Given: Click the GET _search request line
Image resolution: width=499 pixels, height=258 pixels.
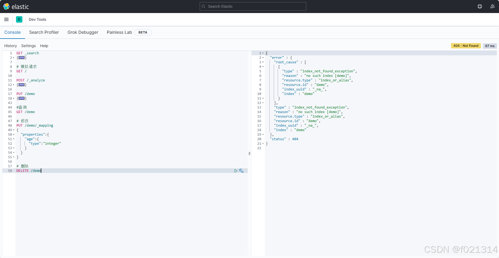Looking at the screenshot, I should [x=28, y=53].
